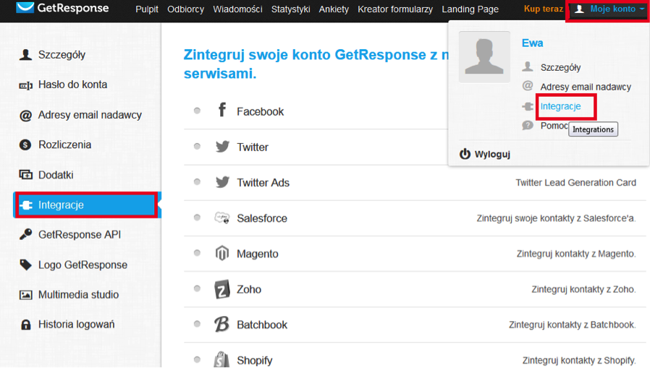
Task: Click the Kup teraz link
Action: click(544, 9)
